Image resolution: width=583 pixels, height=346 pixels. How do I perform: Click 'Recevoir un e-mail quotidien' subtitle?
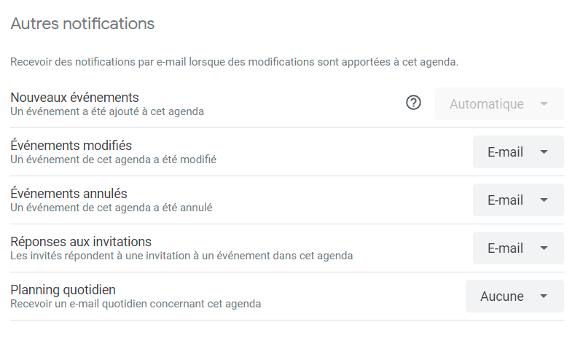point(136,304)
